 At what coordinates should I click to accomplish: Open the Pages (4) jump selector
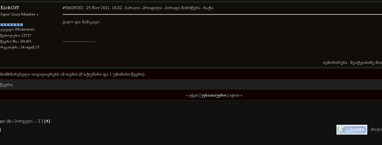pos(5,121)
